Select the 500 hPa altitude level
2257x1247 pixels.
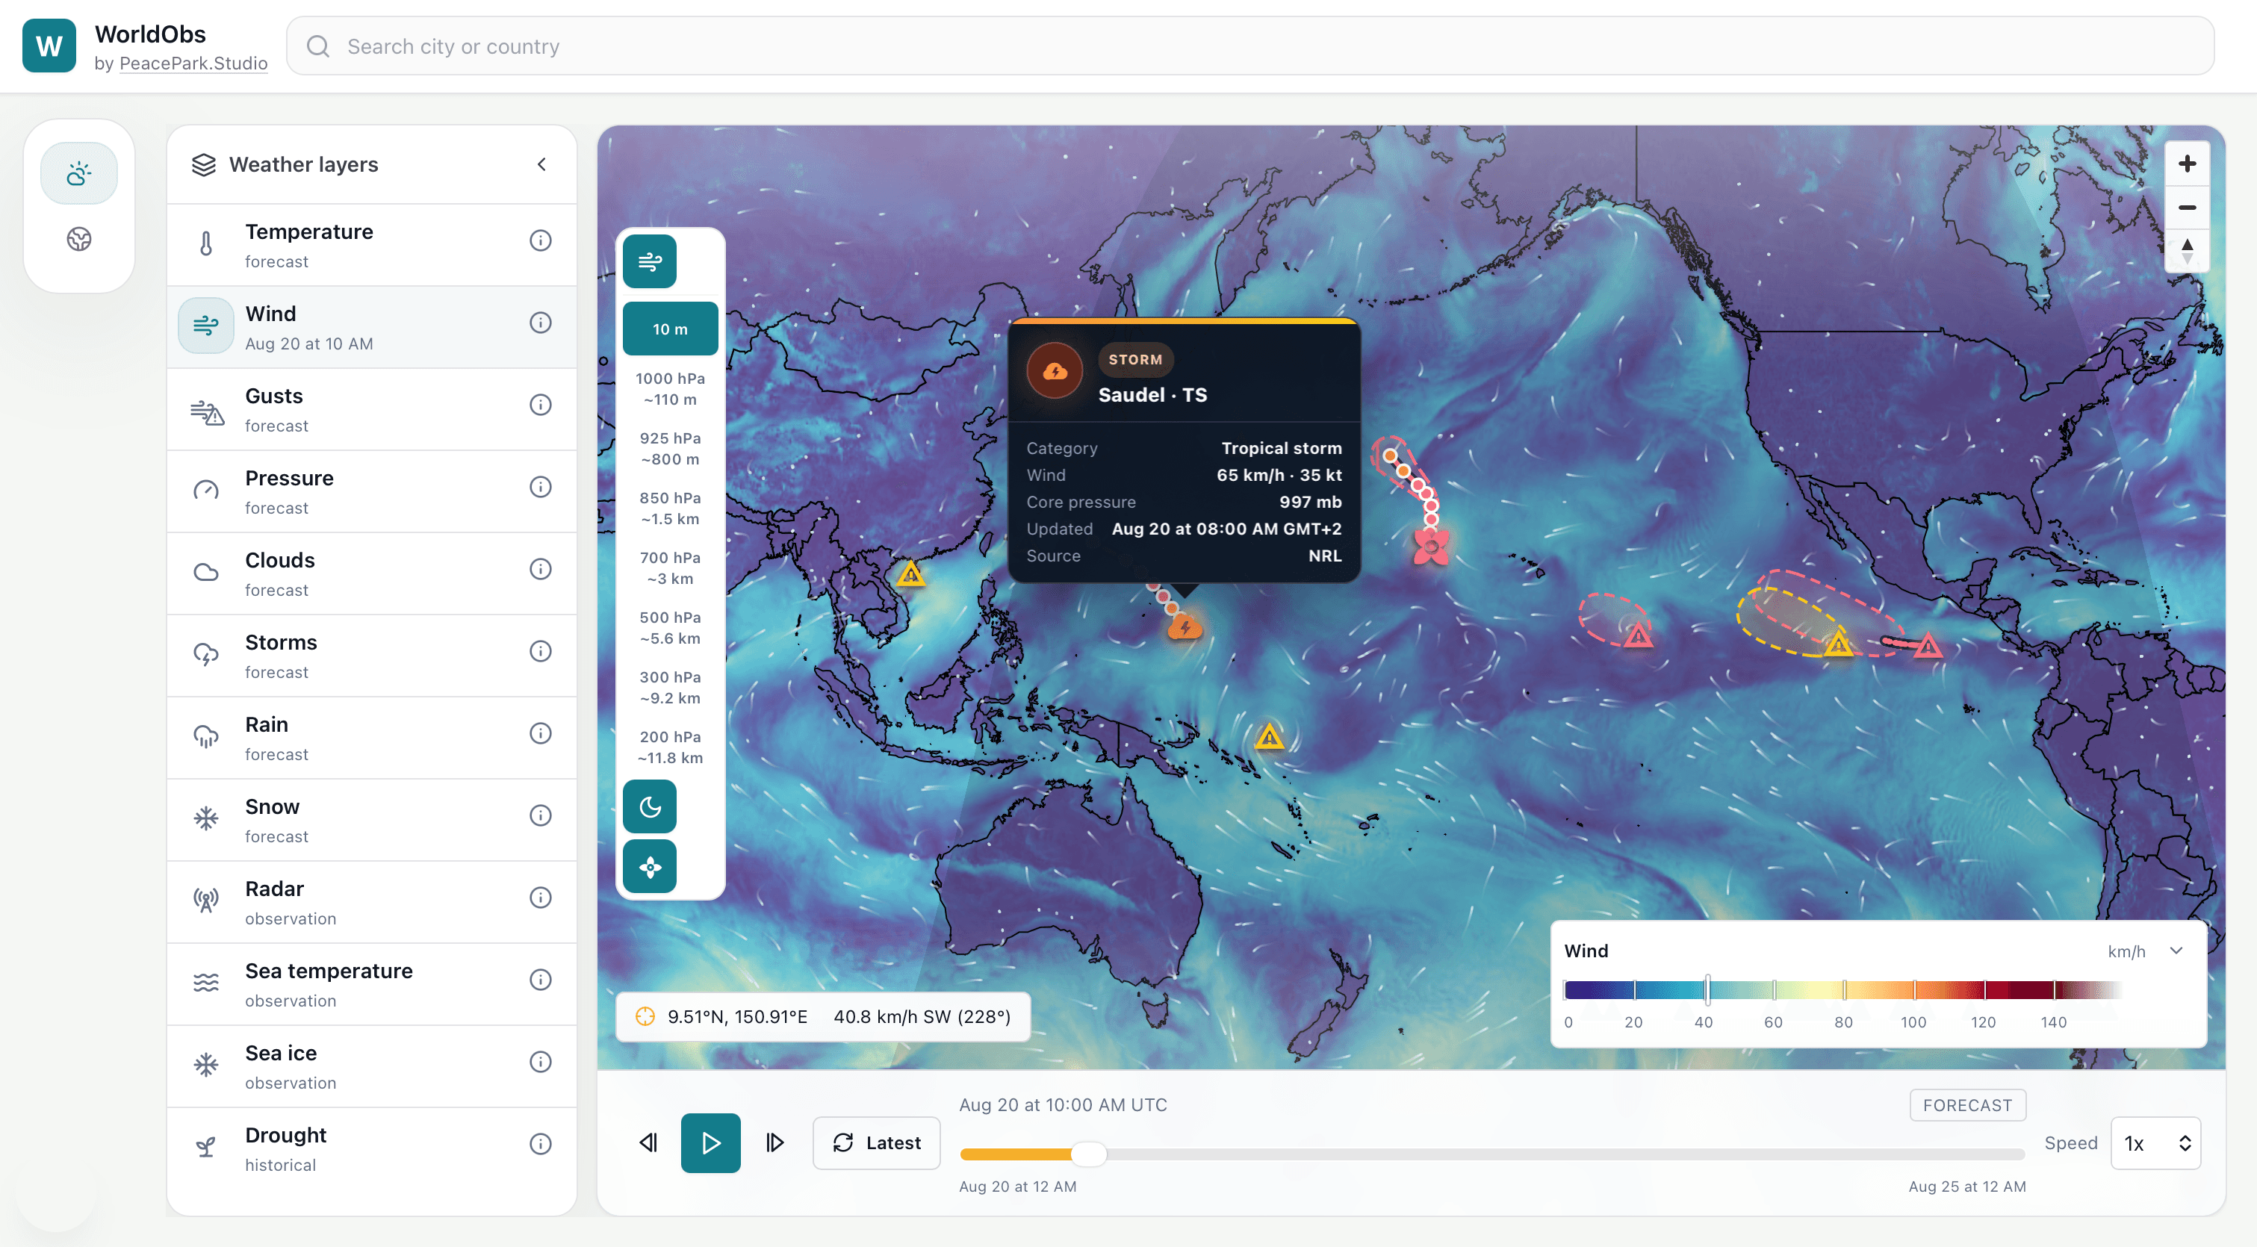click(670, 628)
